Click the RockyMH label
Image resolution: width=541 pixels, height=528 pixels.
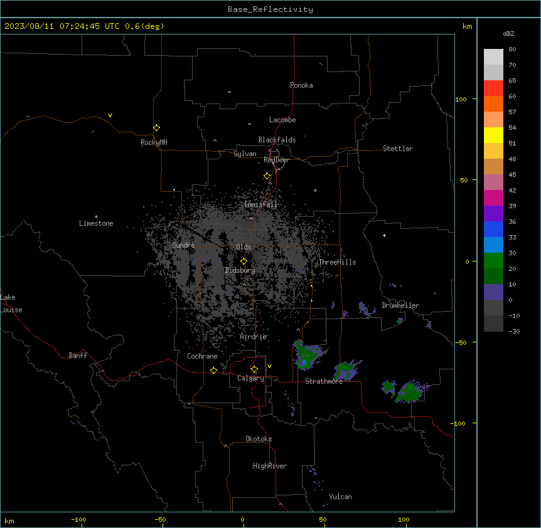(154, 142)
